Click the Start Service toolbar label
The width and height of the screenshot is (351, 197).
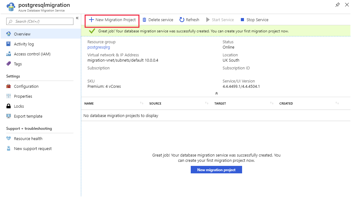[223, 20]
